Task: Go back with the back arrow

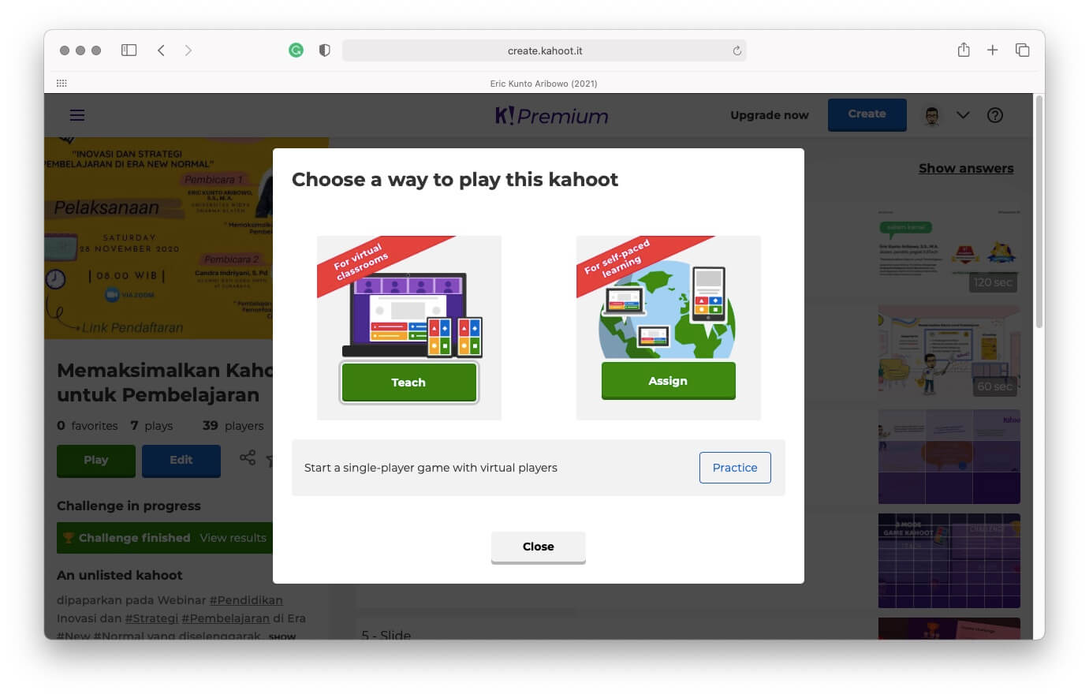Action: pos(161,50)
